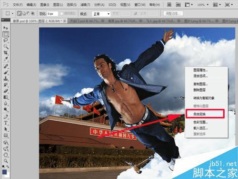Viewport: 238px width, 179px height.
Task: Select the History Brush tool
Action: point(6,84)
